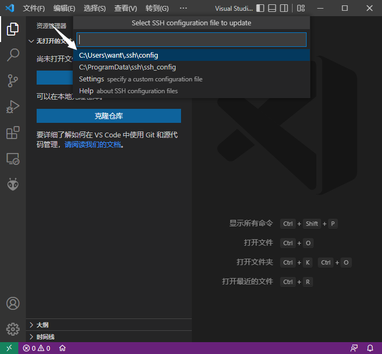Minimize the VS Code window
The image size is (382, 354).
coord(321,8)
